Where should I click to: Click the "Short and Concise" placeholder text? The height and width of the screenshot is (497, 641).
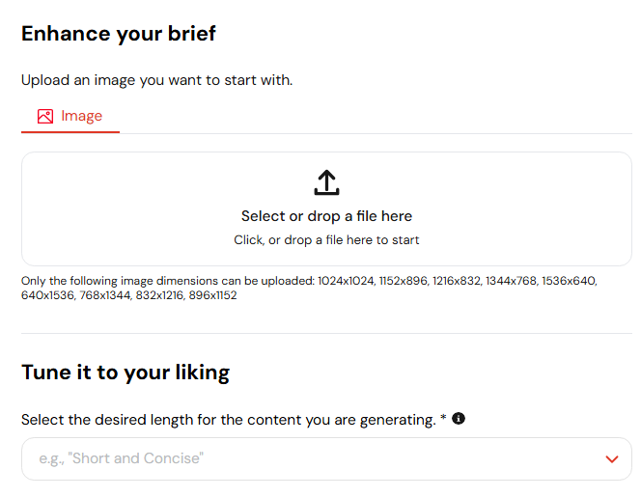tap(121, 458)
